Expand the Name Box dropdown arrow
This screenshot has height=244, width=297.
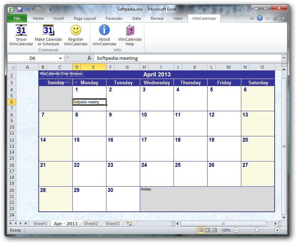tap(60, 58)
